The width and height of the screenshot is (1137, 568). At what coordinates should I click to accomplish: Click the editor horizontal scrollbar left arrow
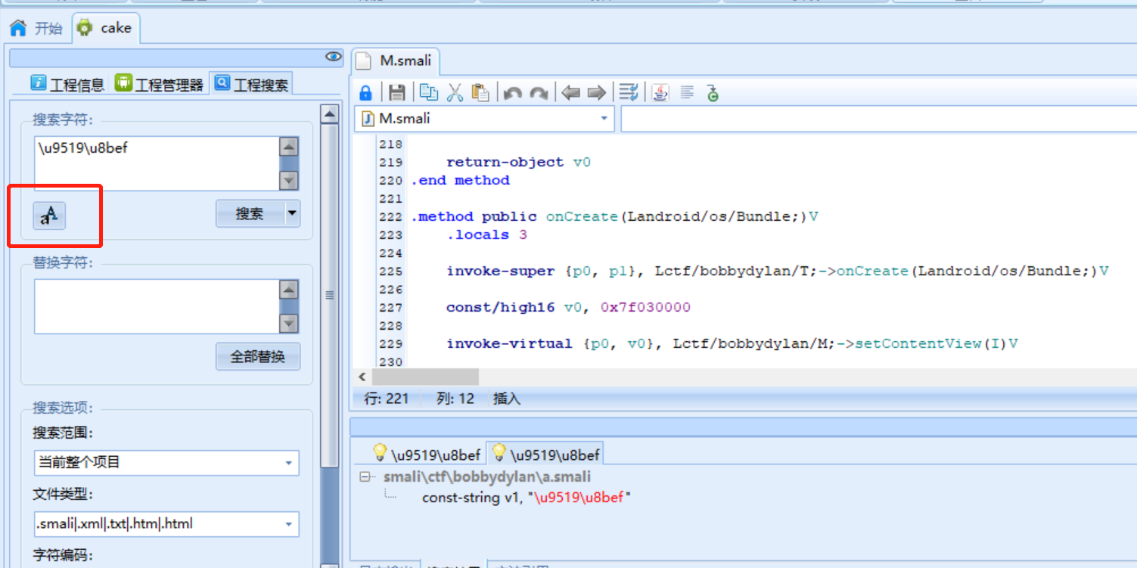click(362, 377)
